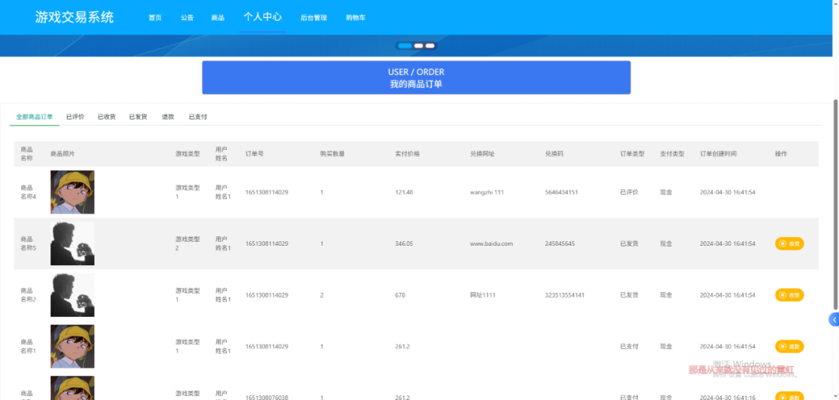Click the 订单号 column header
This screenshot has height=400, width=839.
tap(254, 153)
